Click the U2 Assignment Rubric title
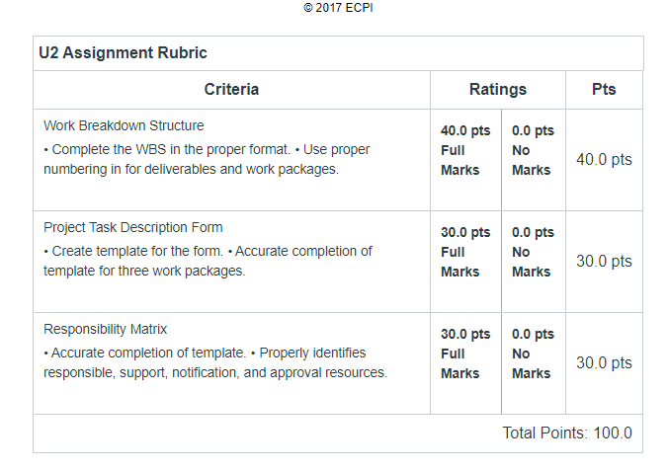 pyautogui.click(x=123, y=52)
